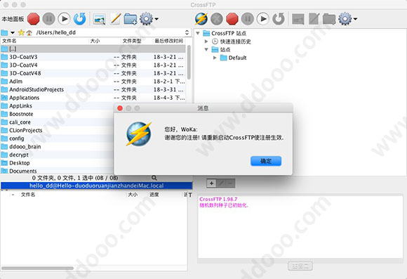The image size is (407, 279).
Task: Click the pencil edit icon in local toolbar
Action: [116, 19]
